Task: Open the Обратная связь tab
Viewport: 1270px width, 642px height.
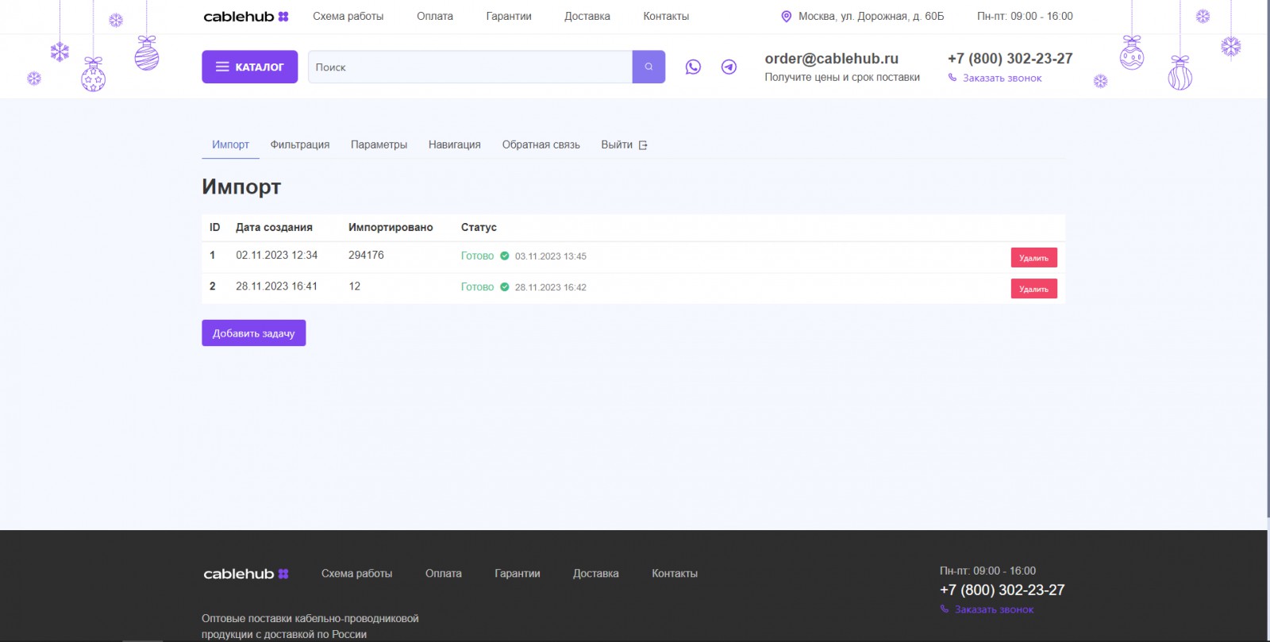Action: coord(541,144)
